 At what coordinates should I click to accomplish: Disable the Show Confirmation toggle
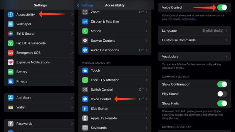[x=222, y=84]
